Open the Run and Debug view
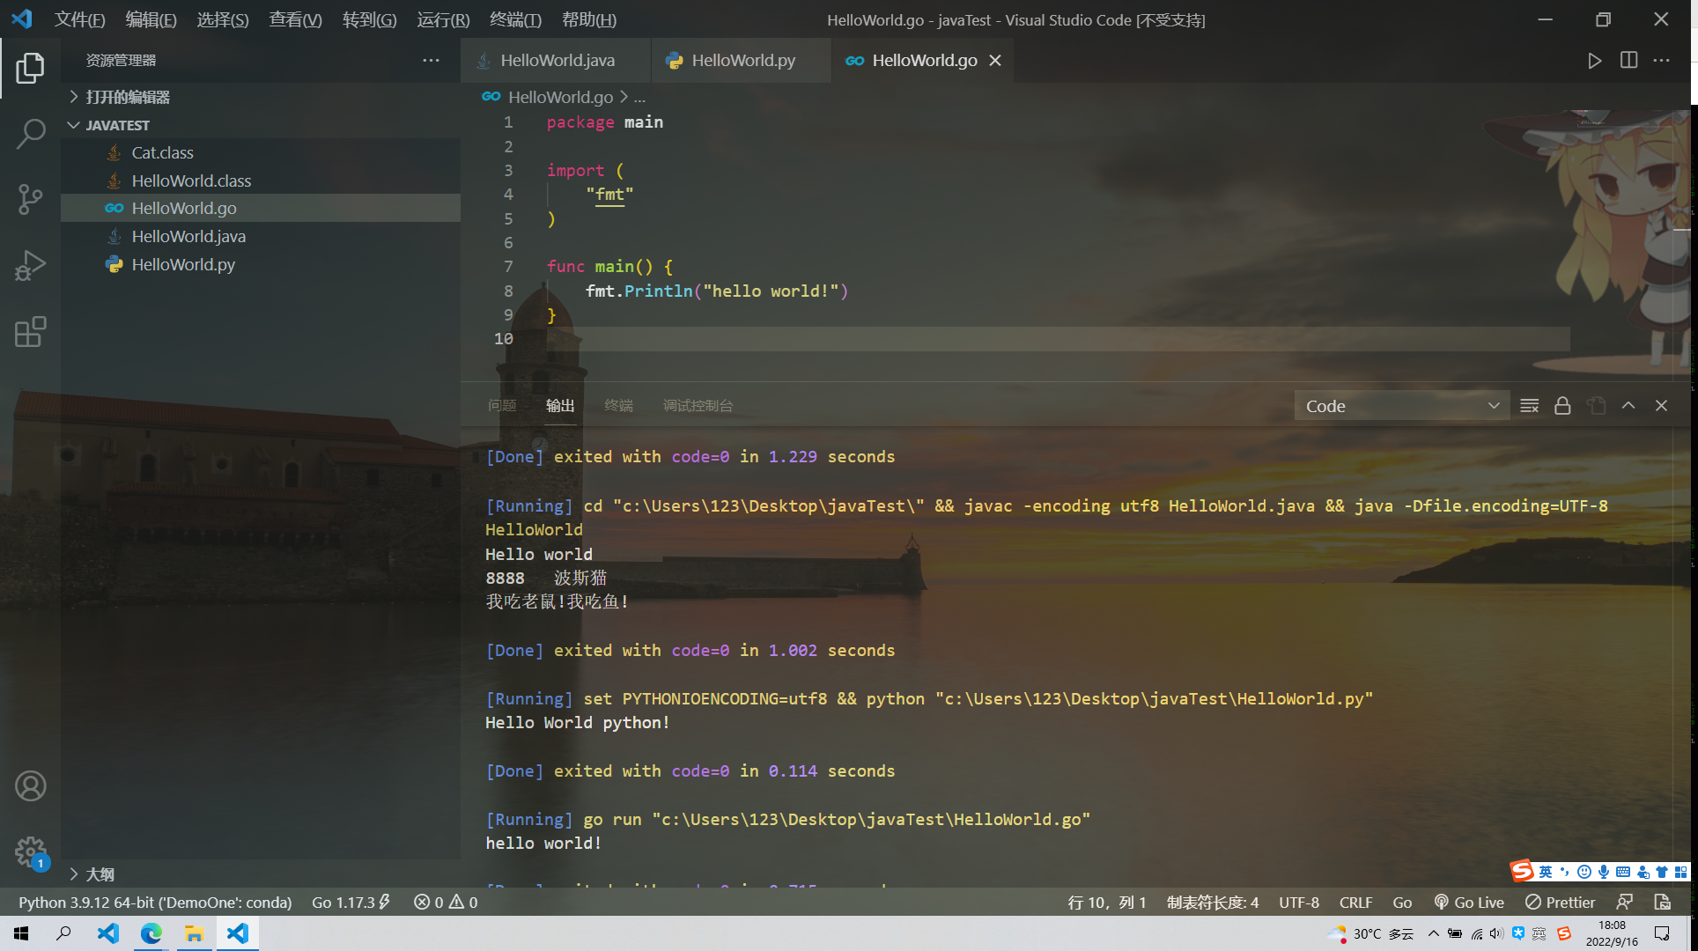Screen dimensions: 1698x951 click(x=30, y=265)
